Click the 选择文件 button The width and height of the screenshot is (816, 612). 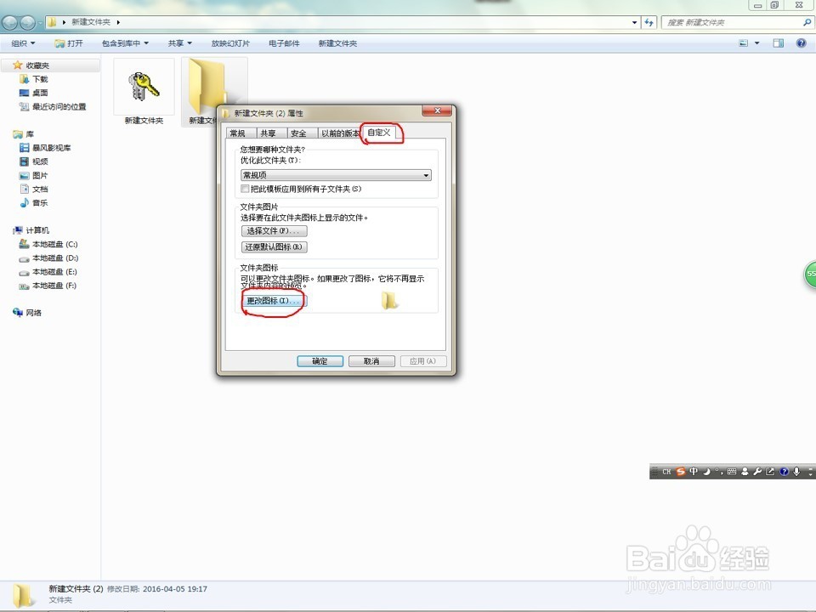[275, 231]
